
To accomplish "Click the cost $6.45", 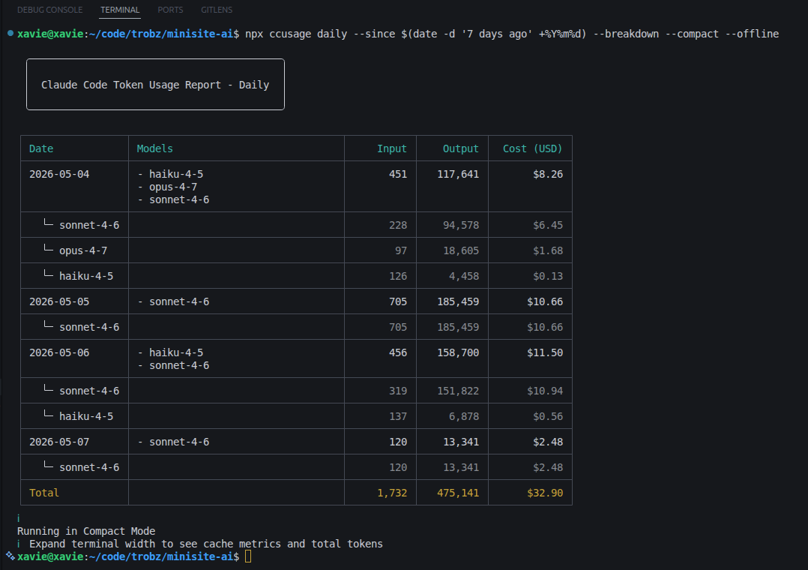I will coord(548,226).
